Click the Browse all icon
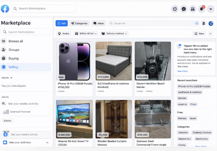Viewport: 217px width, 151px height. tap(4, 41)
